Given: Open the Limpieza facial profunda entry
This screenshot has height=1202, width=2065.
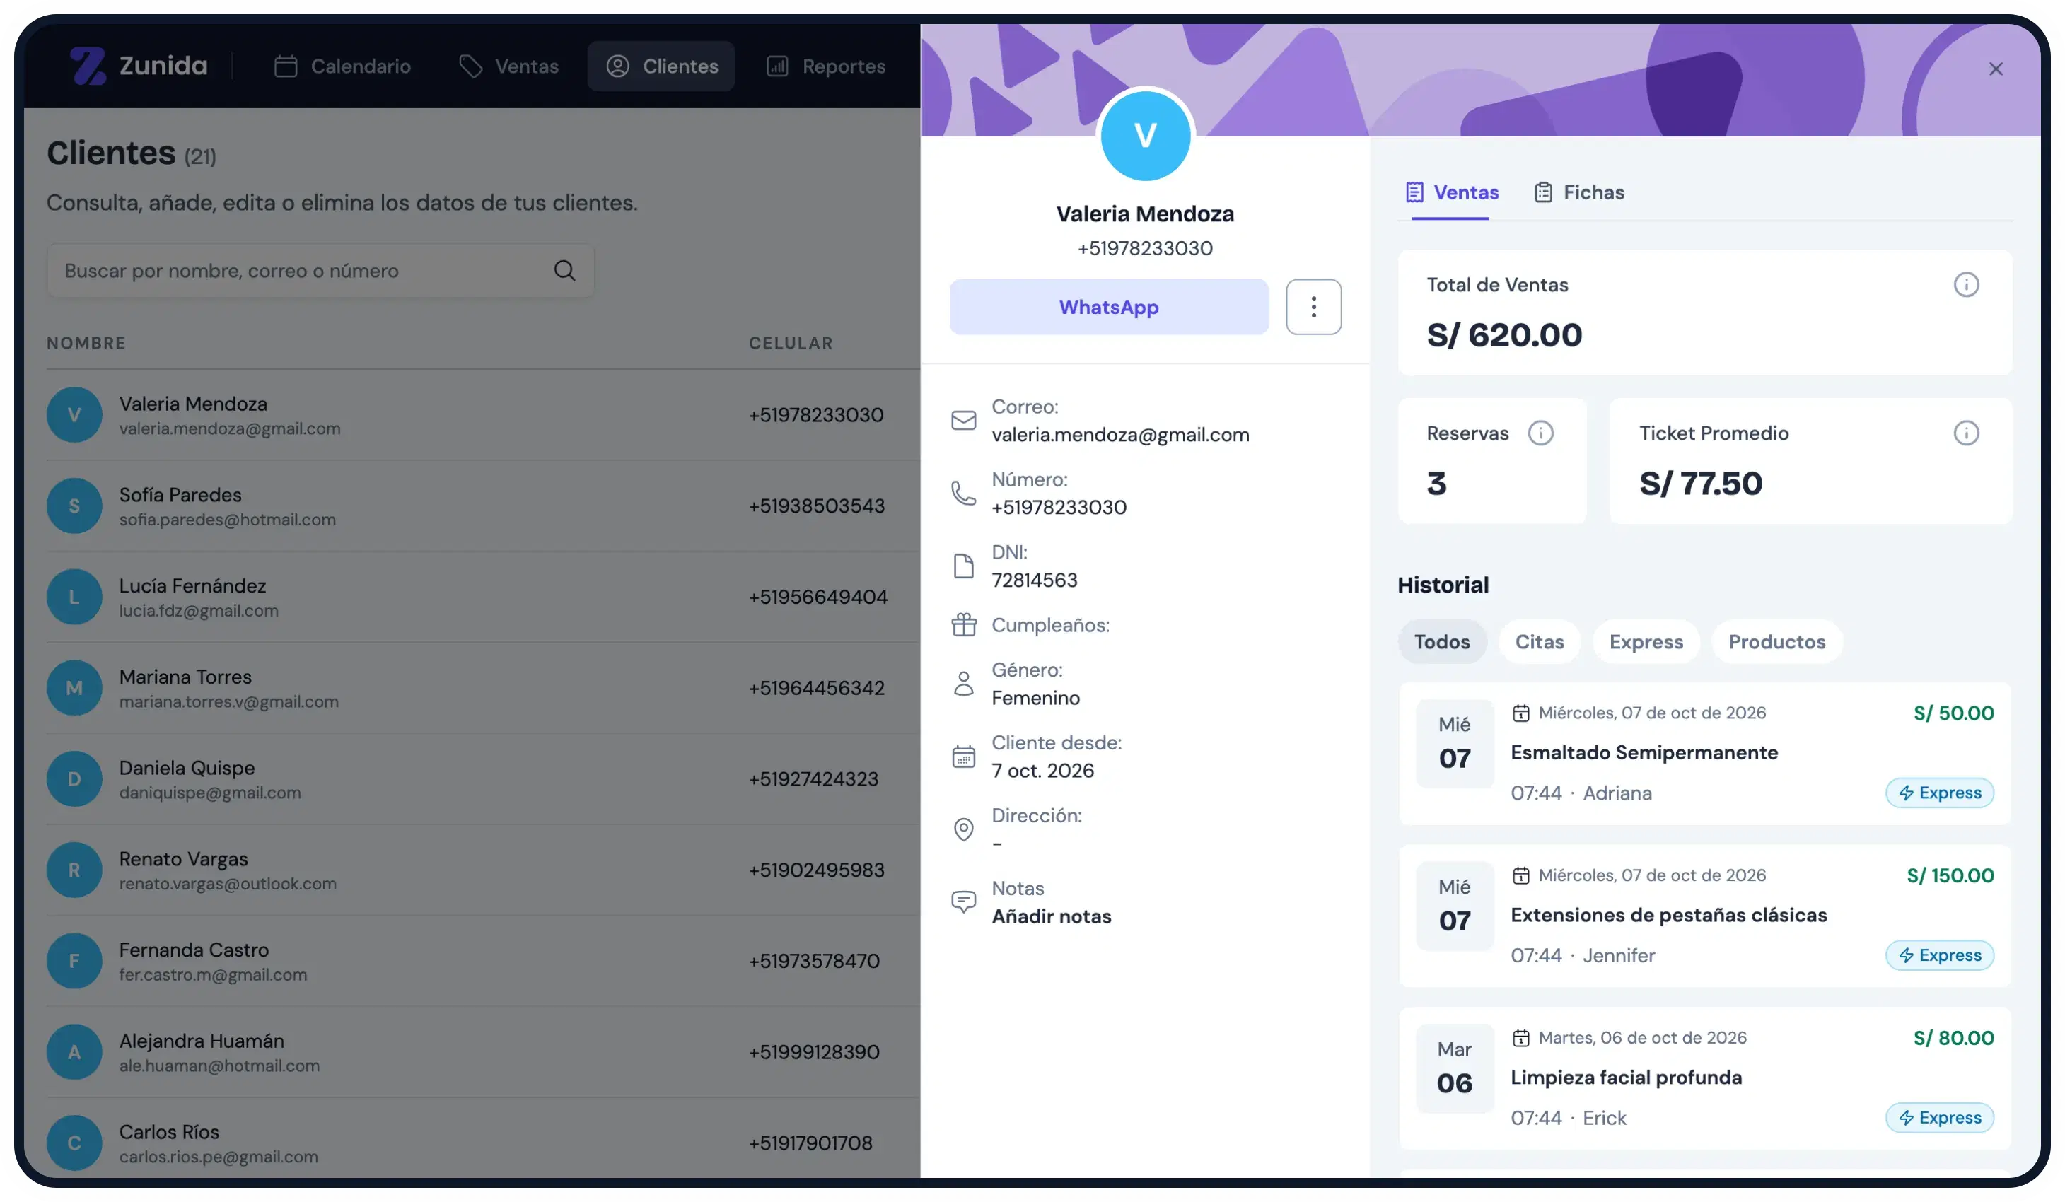Looking at the screenshot, I should coord(1704,1078).
